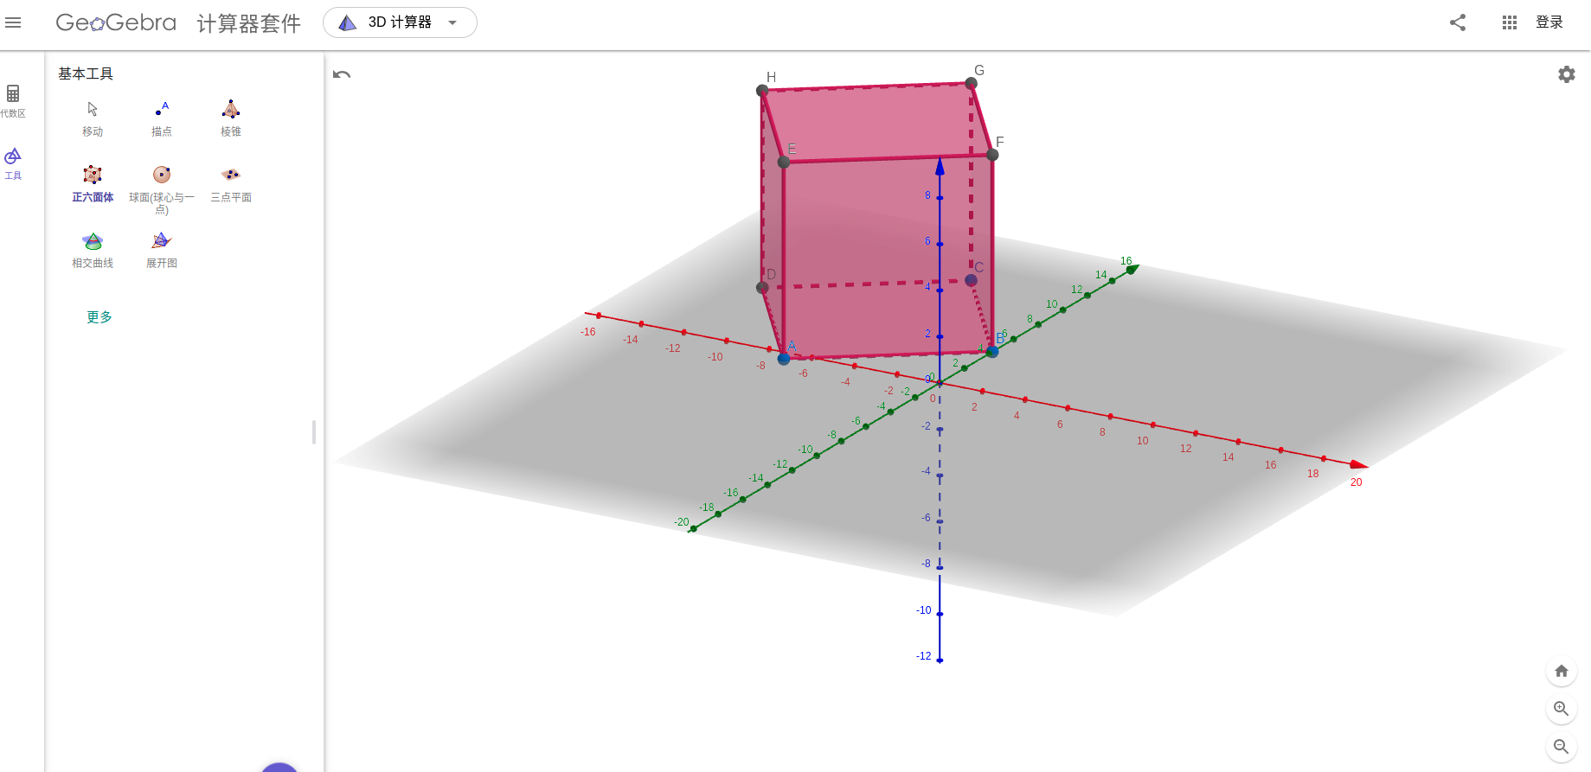Switch to the 代数区 algebra tab
The width and height of the screenshot is (1591, 772).
click(13, 101)
